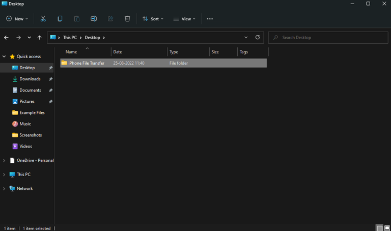
Task: Open Downloads in Quick access
Action: (30, 79)
